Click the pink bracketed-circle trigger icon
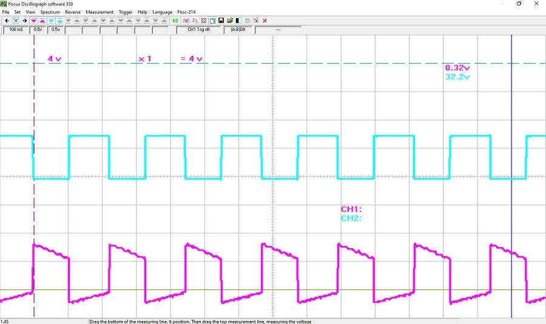 pos(186,21)
